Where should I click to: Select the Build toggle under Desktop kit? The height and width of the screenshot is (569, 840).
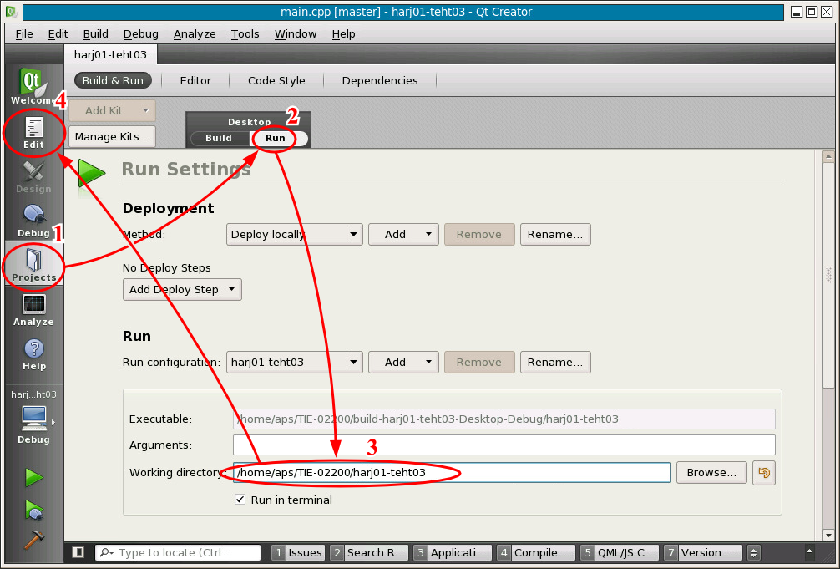219,138
